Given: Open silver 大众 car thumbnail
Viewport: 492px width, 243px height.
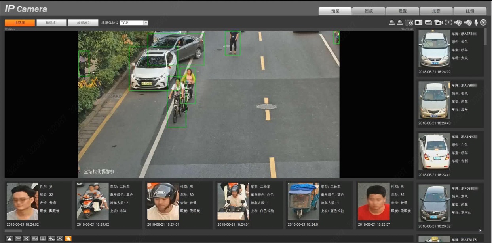Looking at the screenshot, I should point(434,49).
